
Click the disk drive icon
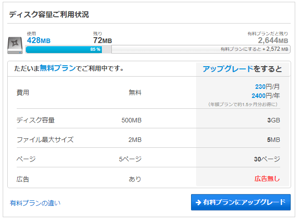coord(16,44)
